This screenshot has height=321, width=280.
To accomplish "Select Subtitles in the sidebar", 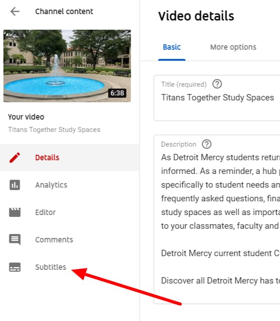I will click(70, 267).
